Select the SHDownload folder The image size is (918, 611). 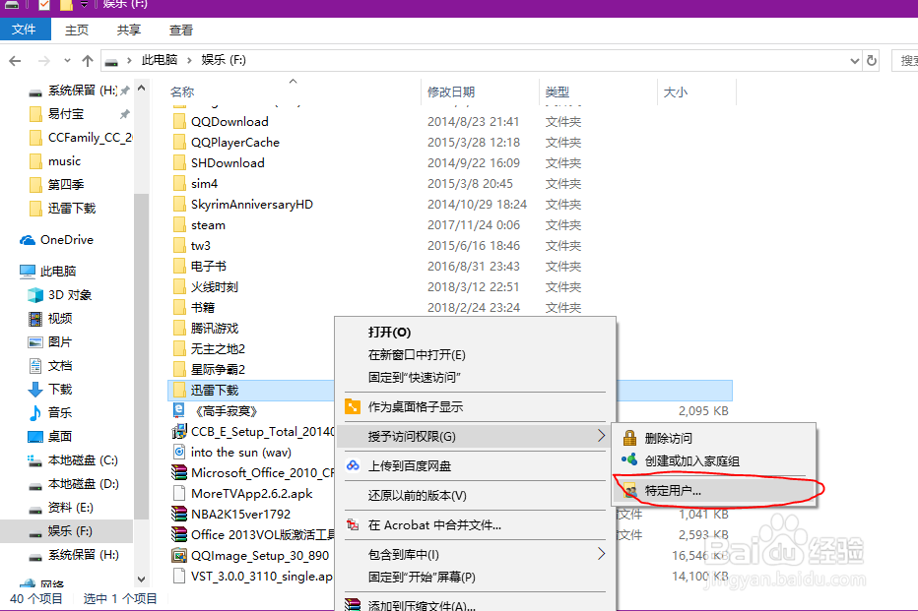228,163
